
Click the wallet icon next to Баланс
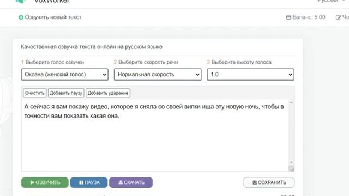(x=288, y=17)
